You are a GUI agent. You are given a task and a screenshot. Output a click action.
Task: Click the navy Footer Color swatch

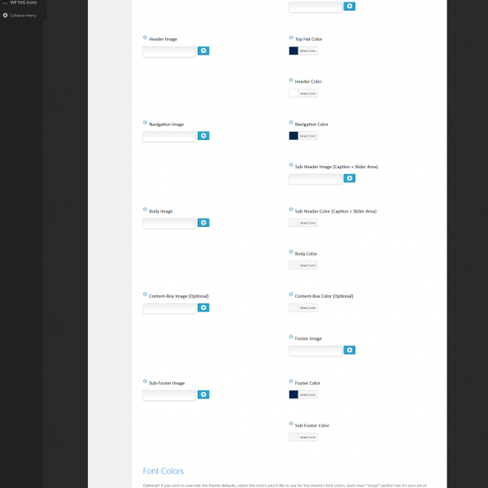[294, 394]
